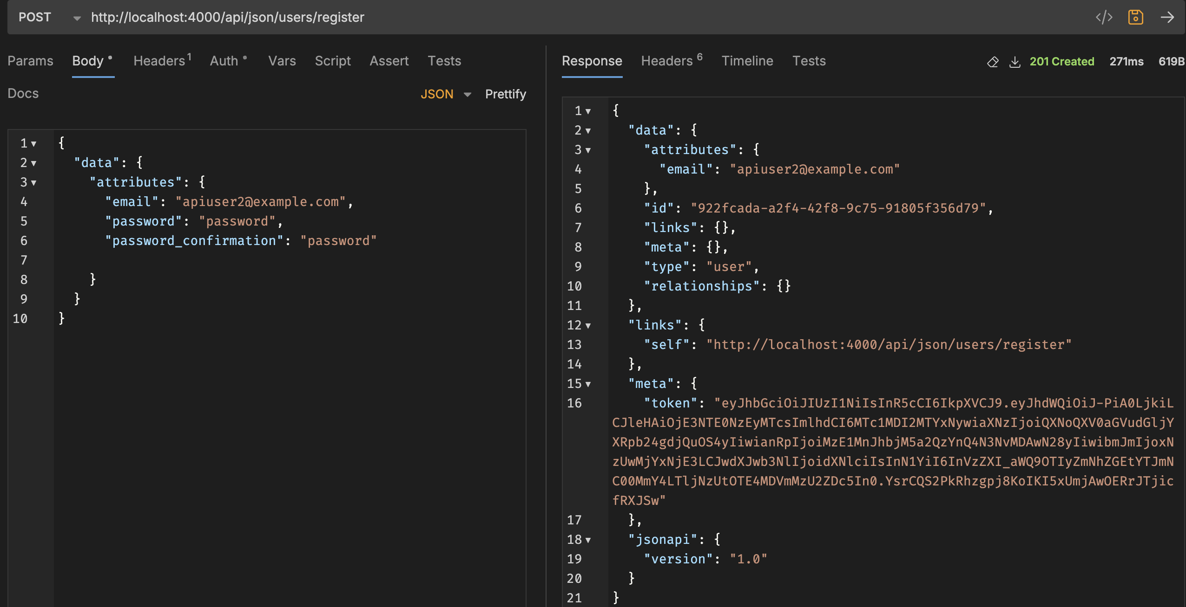Click the request URL input field
Image resolution: width=1186 pixels, height=607 pixels.
point(558,18)
